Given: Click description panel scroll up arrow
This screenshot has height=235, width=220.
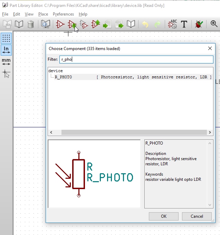Looking at the screenshot, I should [210, 144].
